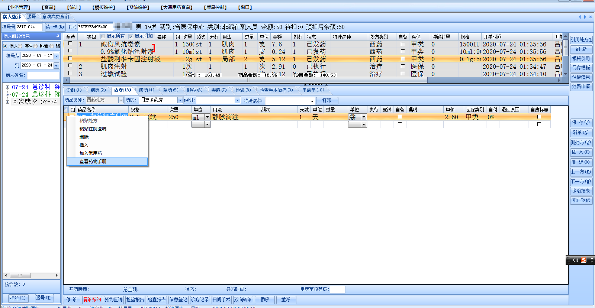The height and width of the screenshot is (308, 595).
Task: Click the 读卡 button
Action: [55, 27]
